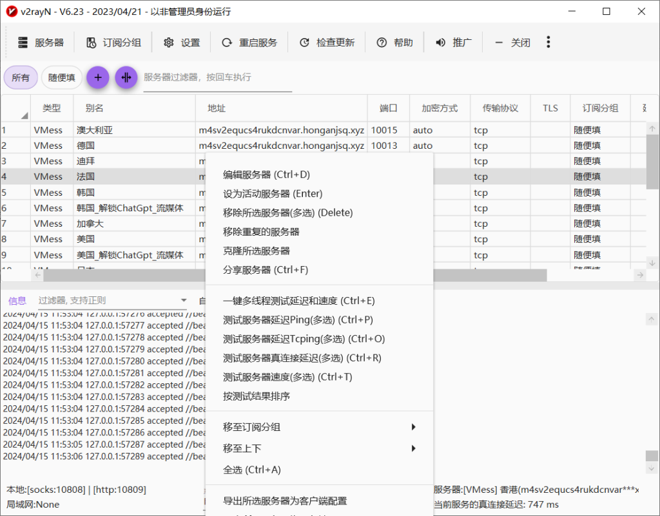This screenshot has width=660, height=516.
Task: Click the 推广 promotion icon
Action: [x=441, y=43]
